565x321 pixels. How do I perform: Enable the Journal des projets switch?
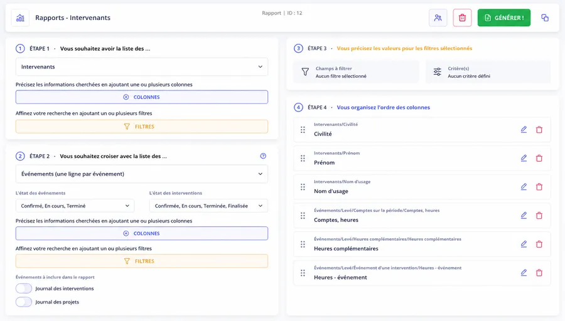tap(24, 302)
